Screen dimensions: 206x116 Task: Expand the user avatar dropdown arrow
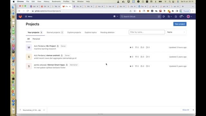tap(191, 16)
